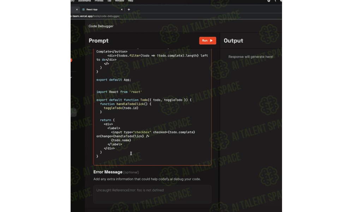
Task: Click the '(optional)' label text
Action: click(x=131, y=172)
